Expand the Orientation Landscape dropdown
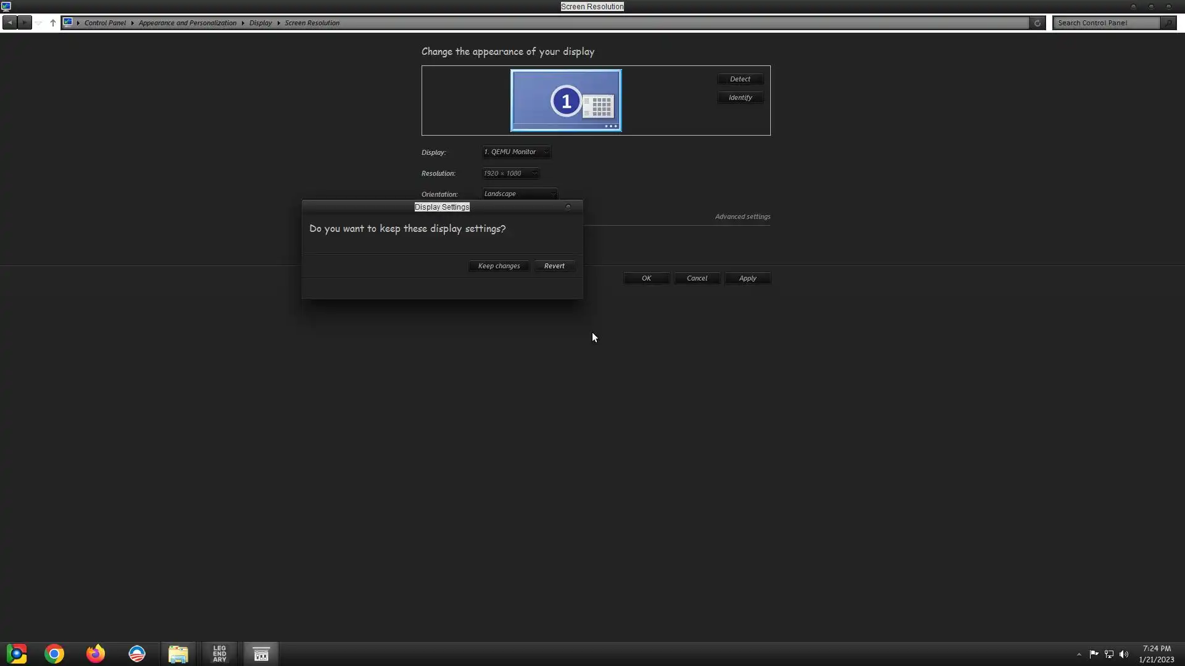The width and height of the screenshot is (1185, 666). click(520, 194)
